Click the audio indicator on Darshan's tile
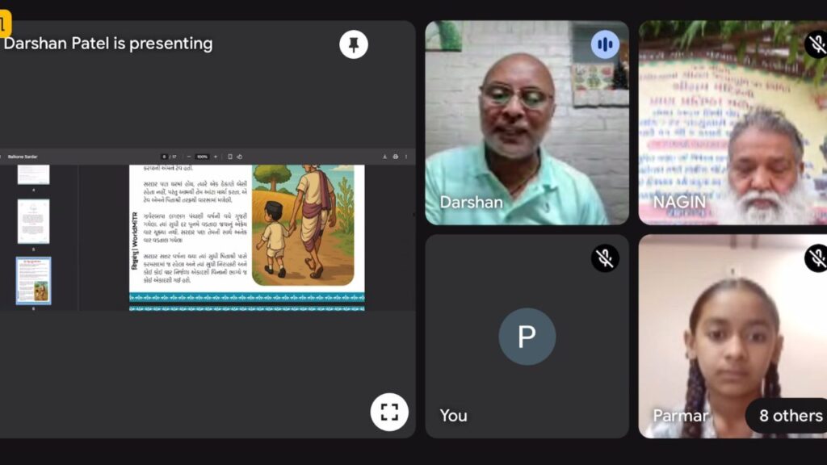The image size is (827, 465). pyautogui.click(x=605, y=44)
